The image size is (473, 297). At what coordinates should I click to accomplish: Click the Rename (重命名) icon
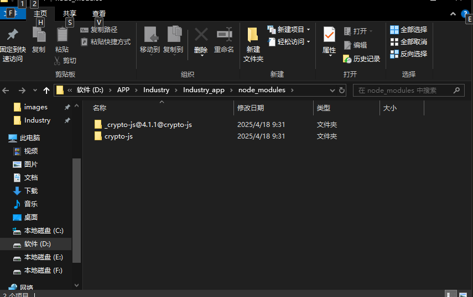tap(224, 36)
